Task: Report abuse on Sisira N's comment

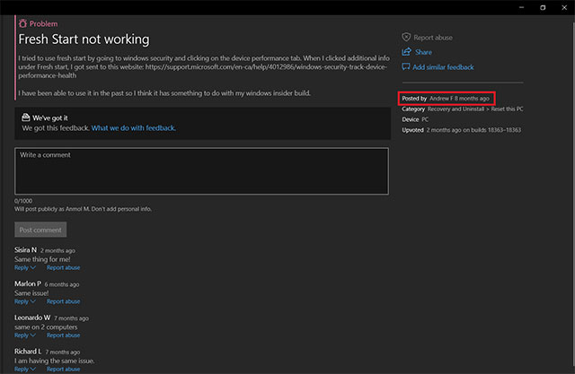Action: pos(63,267)
